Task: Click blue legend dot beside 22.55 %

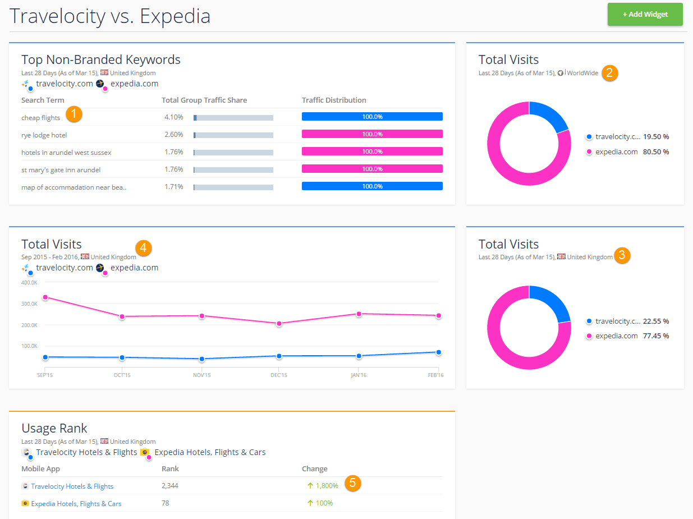Action: 589,321
